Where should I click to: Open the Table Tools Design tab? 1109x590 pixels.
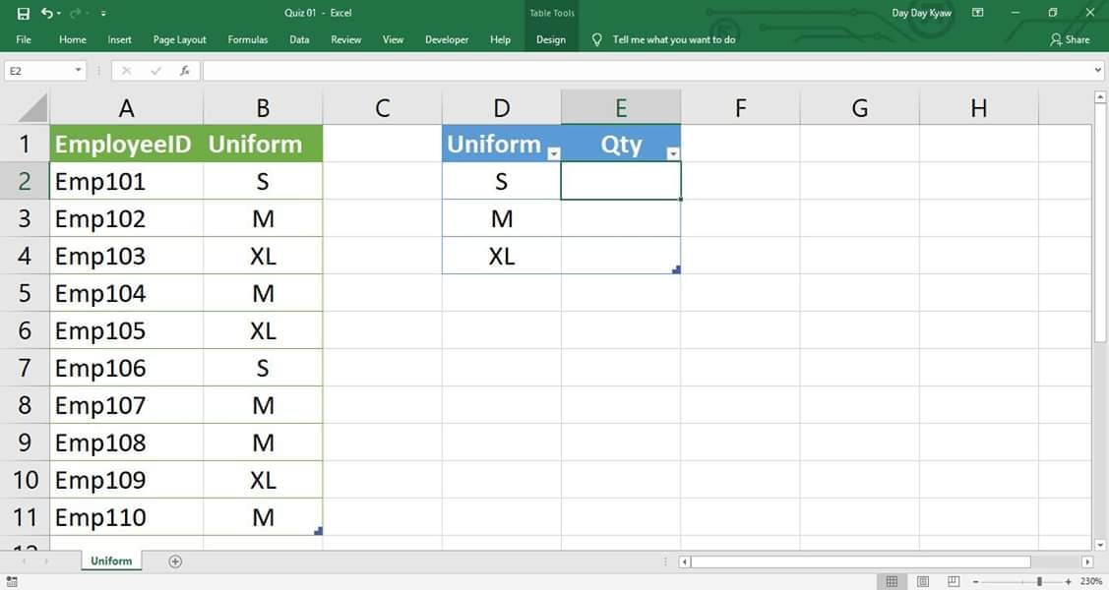pos(551,39)
